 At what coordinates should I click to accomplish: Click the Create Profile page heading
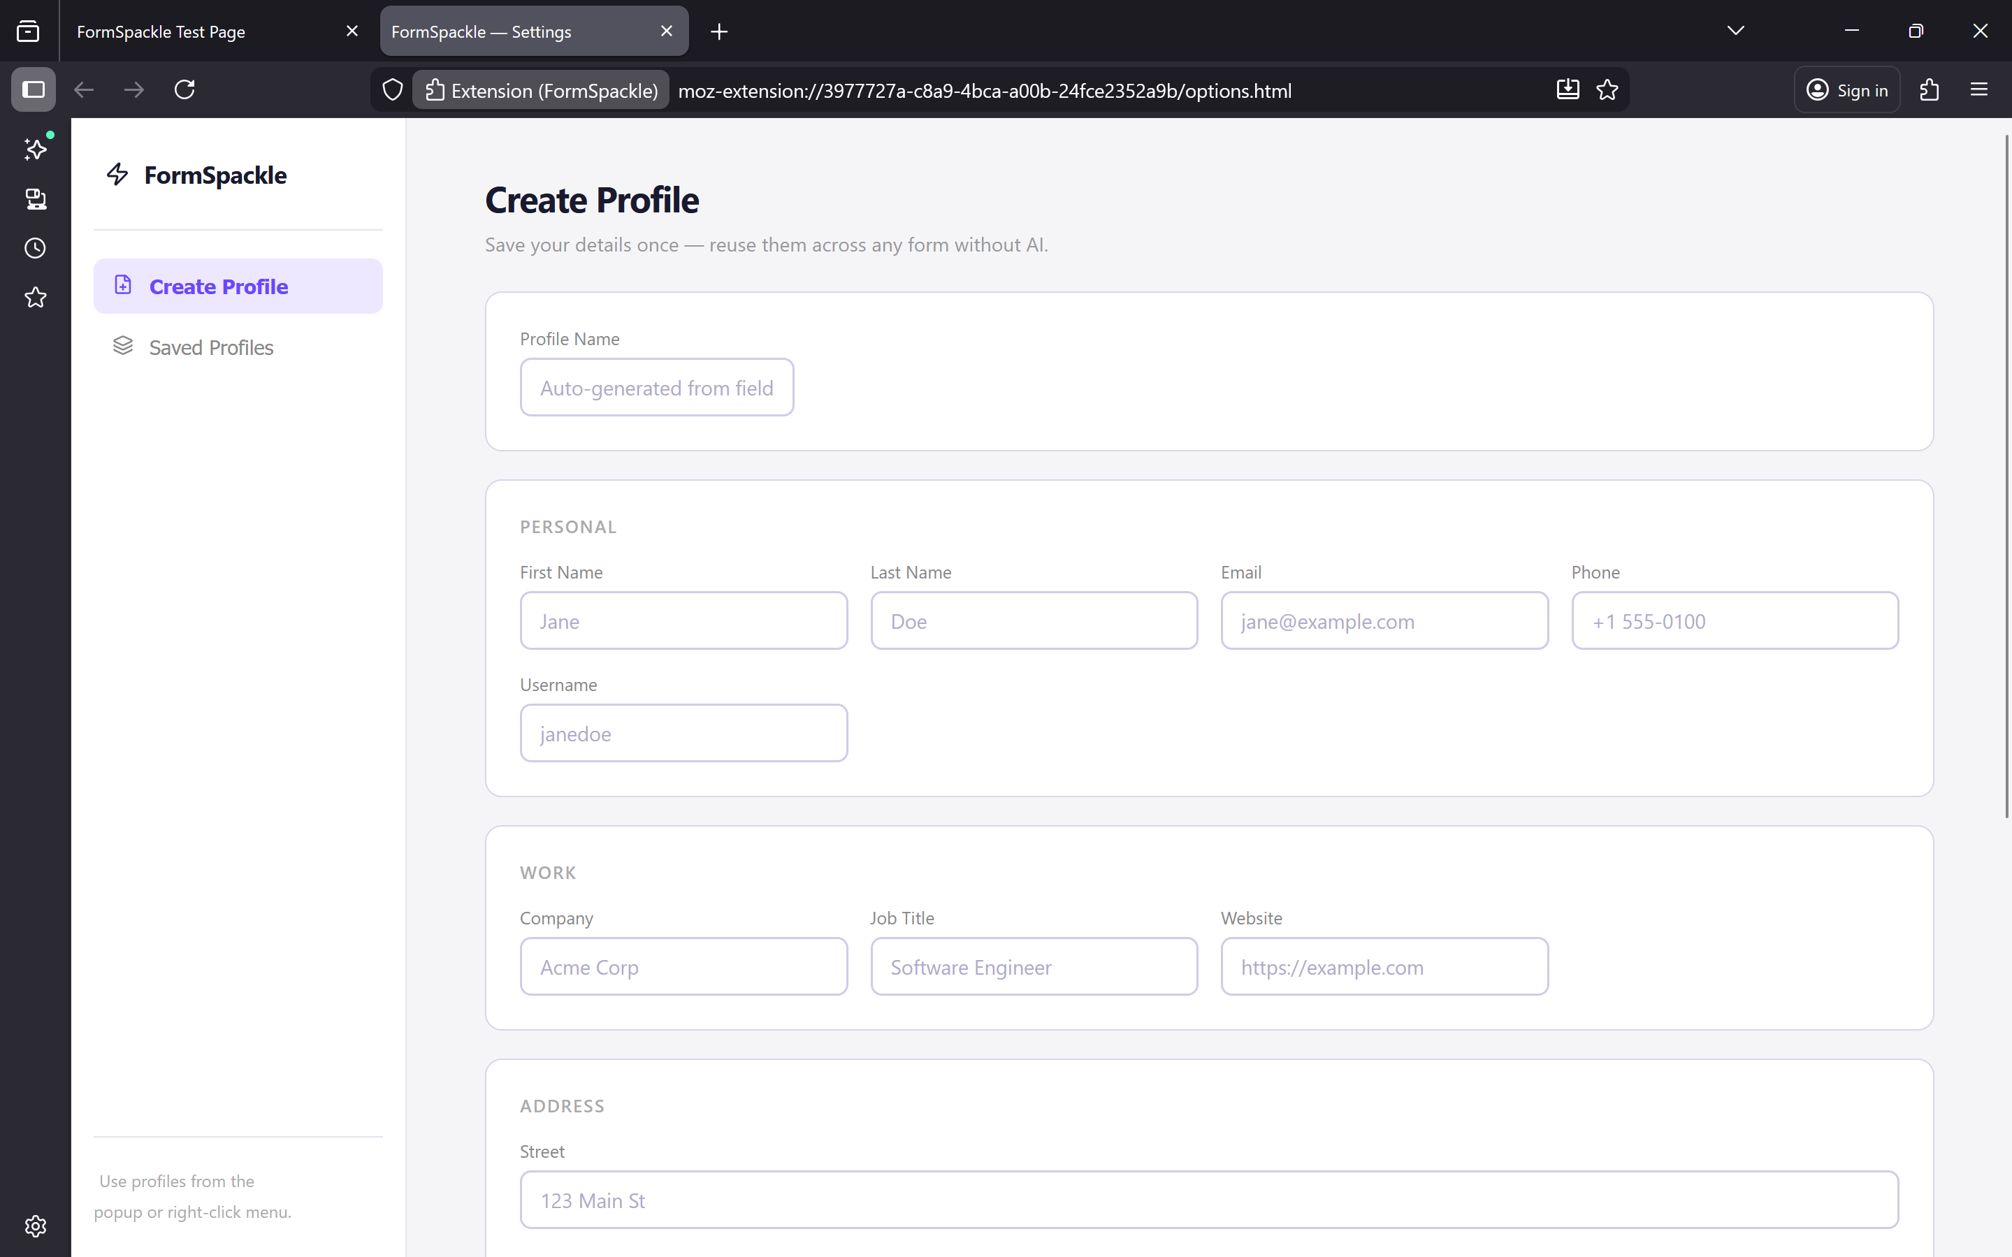click(x=592, y=200)
